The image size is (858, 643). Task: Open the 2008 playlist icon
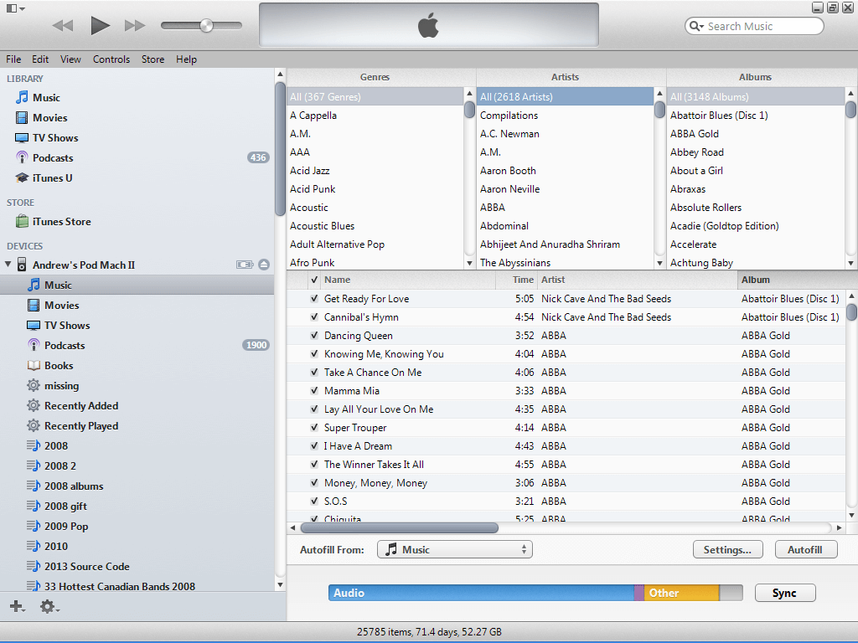[x=34, y=445]
